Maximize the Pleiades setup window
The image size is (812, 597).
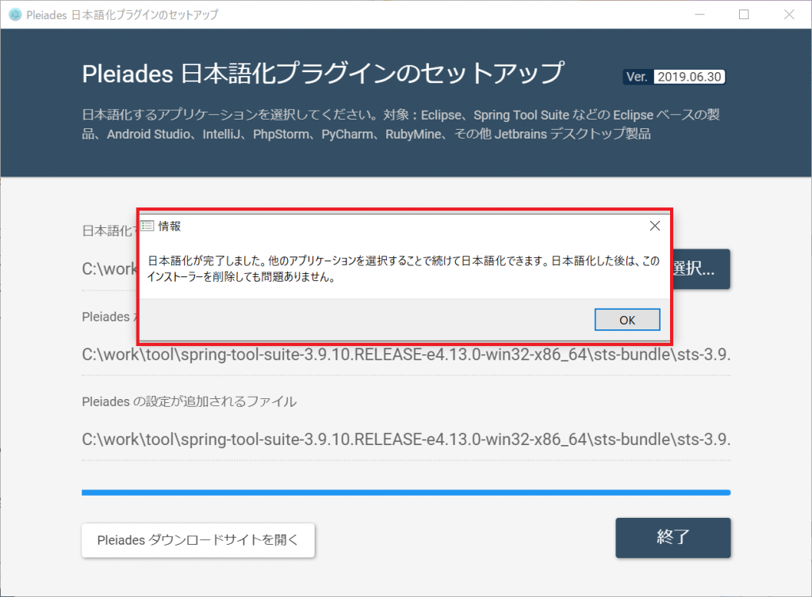(744, 14)
